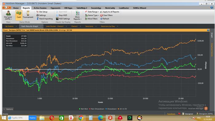Toggle Non Showdown legend series
This screenshot has height=121, width=215.
click(x=97, y=109)
